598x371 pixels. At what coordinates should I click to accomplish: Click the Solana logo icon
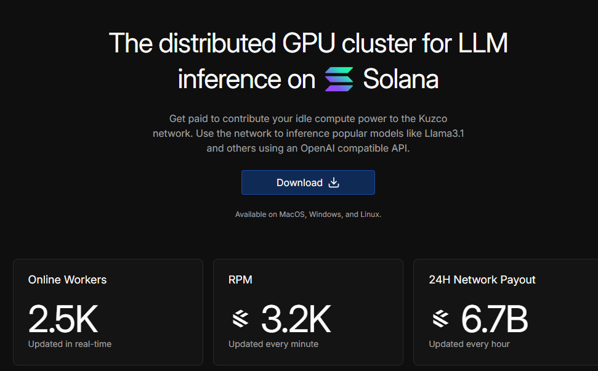coord(339,79)
